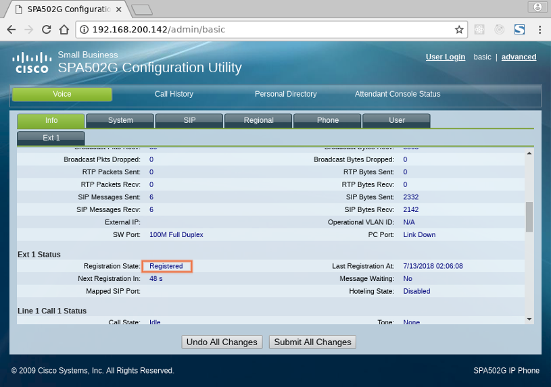Click Undo All Changes button

point(222,342)
